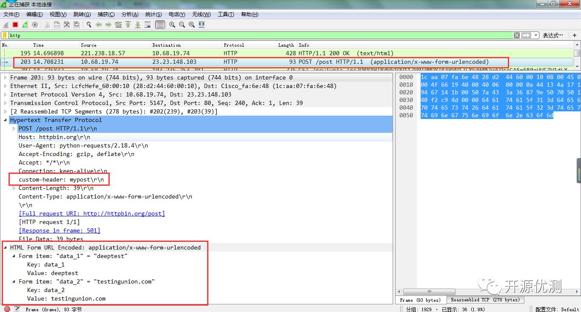
Task: Open a capture file from toolbar
Action: click(x=47, y=25)
